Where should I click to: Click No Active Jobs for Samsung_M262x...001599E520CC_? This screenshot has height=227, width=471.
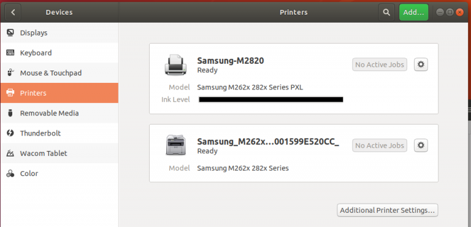[x=380, y=145]
